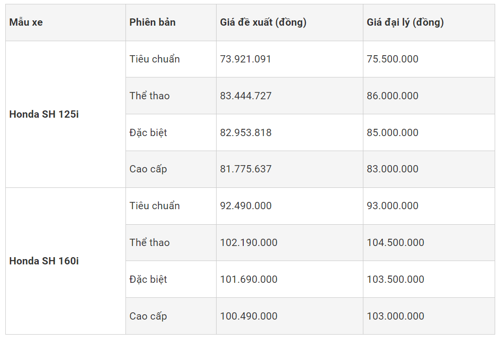Viewport: 500px width, 338px height.
Task: Select the 82.953.818 price value
Action: [246, 133]
